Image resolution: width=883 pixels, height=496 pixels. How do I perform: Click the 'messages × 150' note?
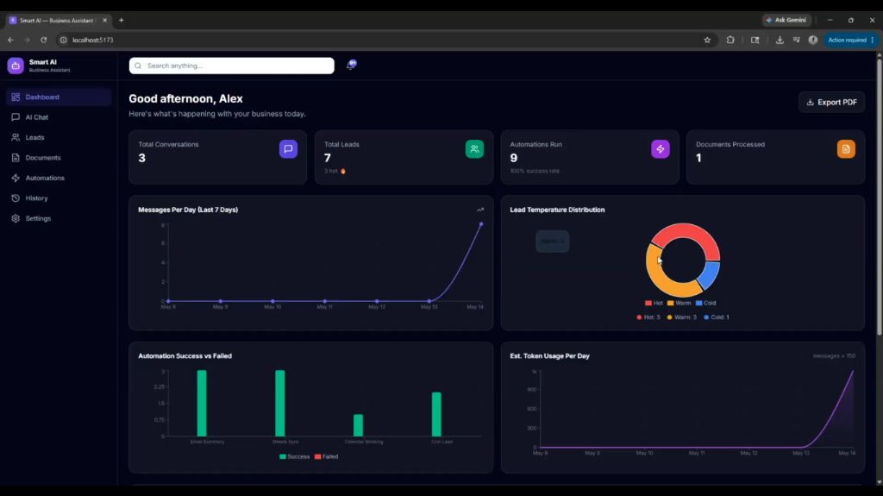point(834,356)
